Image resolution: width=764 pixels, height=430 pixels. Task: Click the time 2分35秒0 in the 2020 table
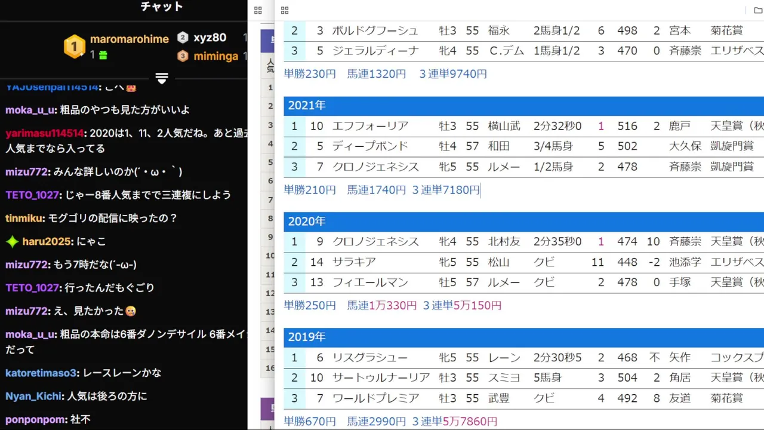[x=557, y=242]
